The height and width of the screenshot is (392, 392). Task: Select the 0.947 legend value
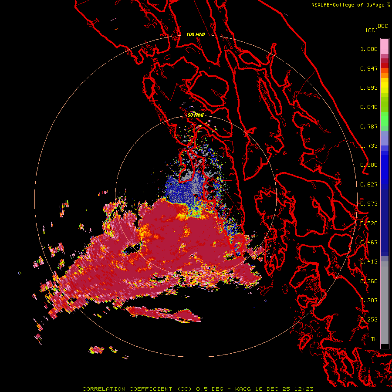369,68
